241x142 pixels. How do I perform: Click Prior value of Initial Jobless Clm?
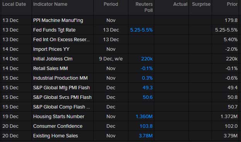(232, 59)
